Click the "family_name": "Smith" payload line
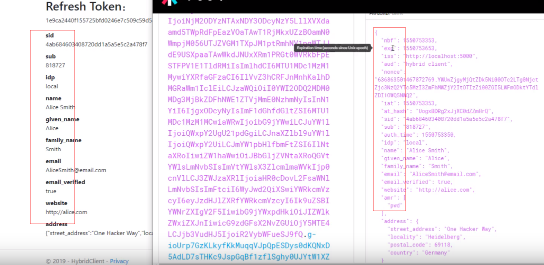Viewport: 544px width, 265px height. click(417, 166)
